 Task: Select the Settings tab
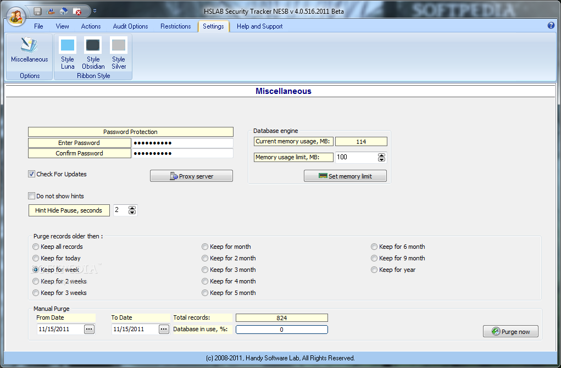(x=213, y=26)
